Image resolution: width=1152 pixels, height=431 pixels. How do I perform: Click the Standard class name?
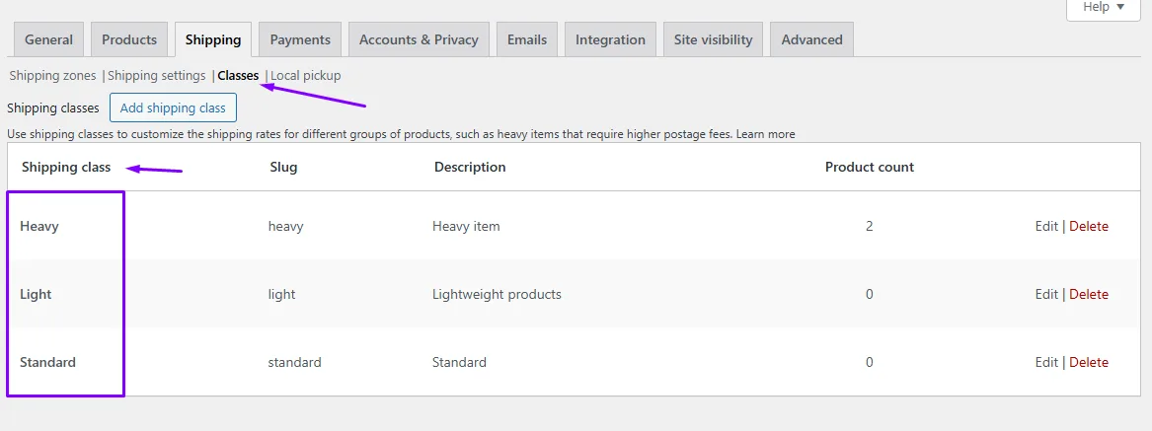coord(47,362)
